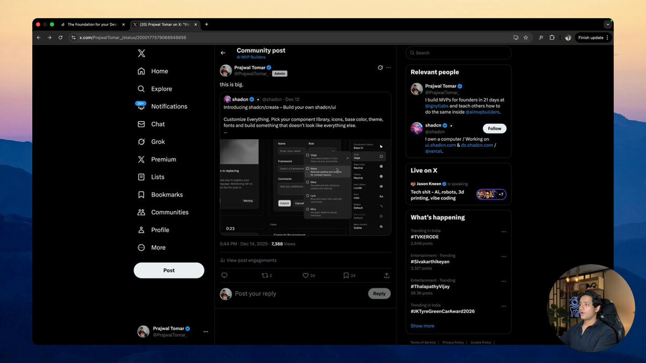
Task: Open @vercel link in shadcn bio
Action: coord(433,152)
